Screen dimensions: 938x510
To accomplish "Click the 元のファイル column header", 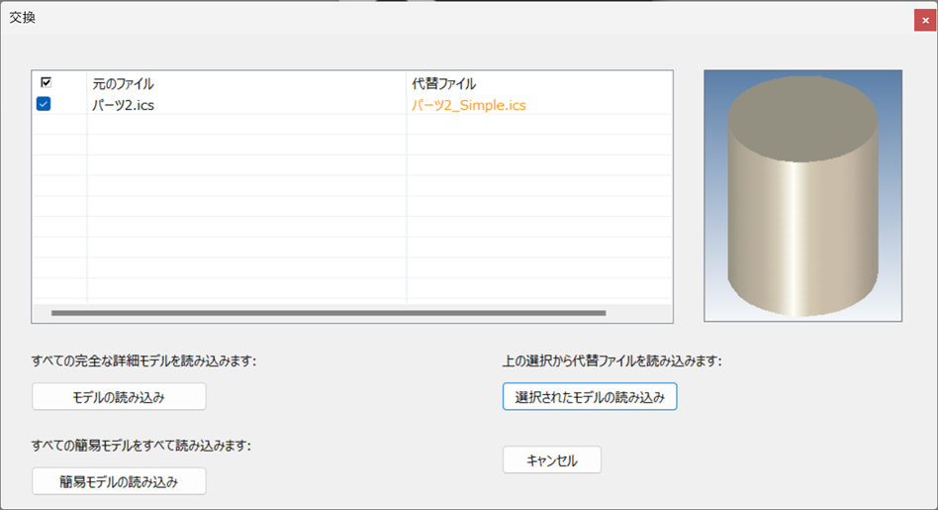I will 123,84.
